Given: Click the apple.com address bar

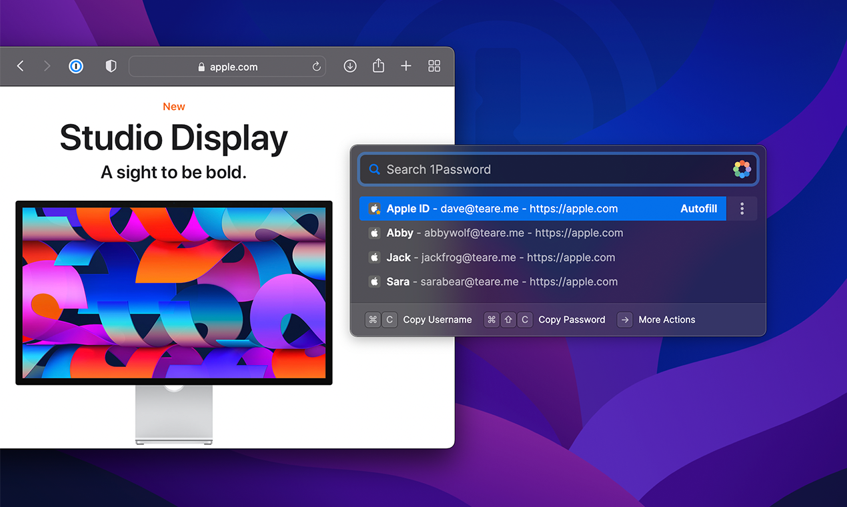Looking at the screenshot, I should click(x=227, y=67).
